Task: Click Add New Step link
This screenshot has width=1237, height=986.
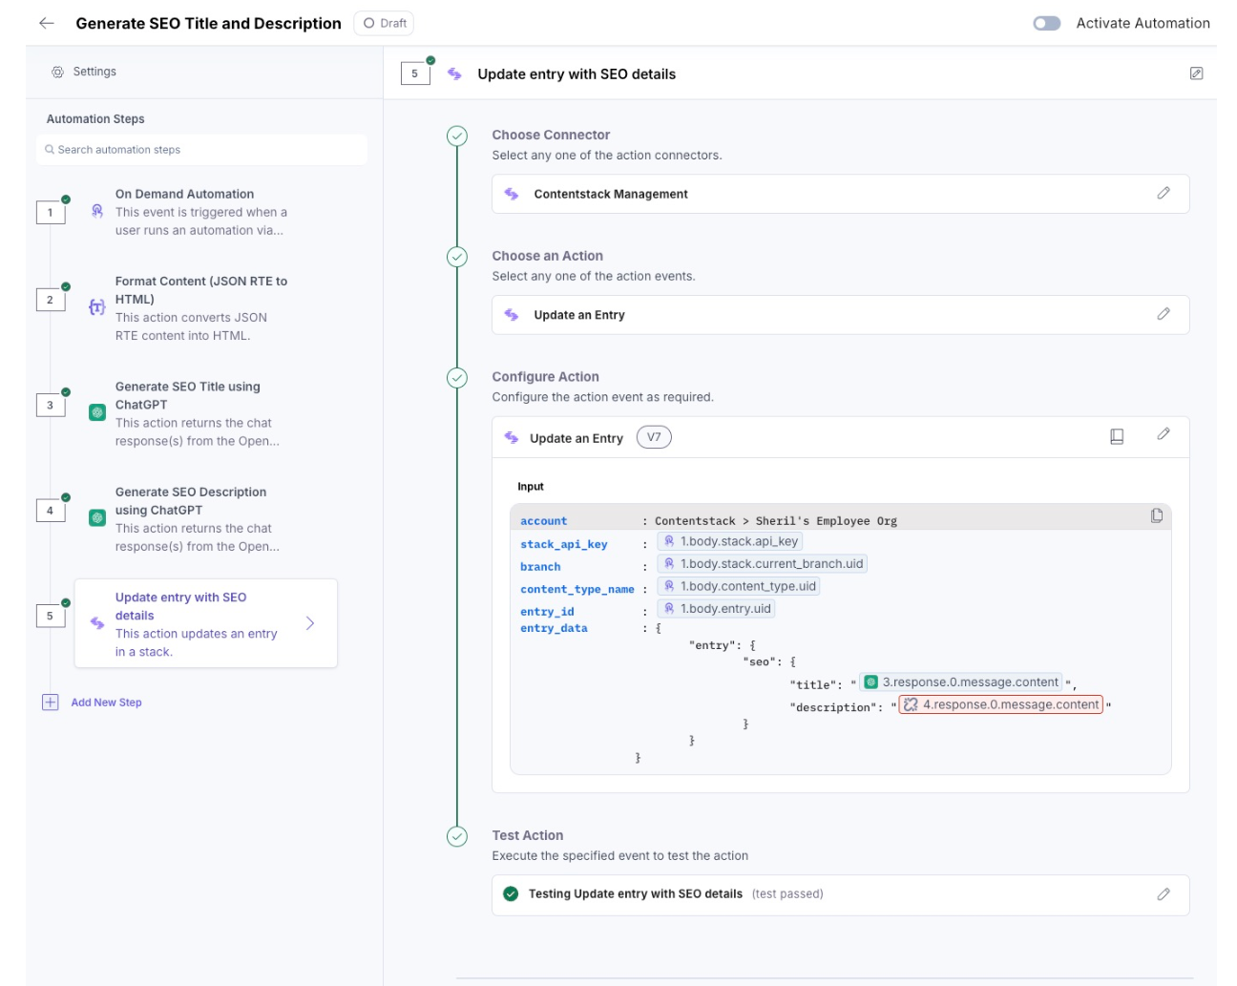Action: tap(106, 703)
